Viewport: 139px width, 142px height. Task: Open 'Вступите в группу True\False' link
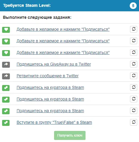[54, 123]
